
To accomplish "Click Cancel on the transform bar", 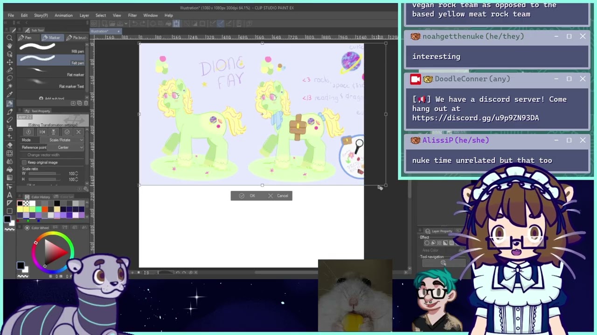I will coord(278,196).
